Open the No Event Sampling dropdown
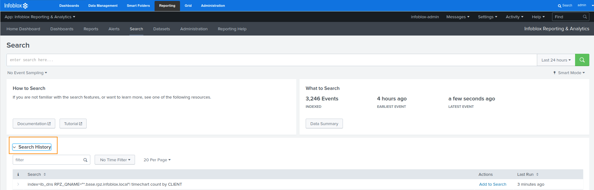594x190 pixels. [27, 73]
